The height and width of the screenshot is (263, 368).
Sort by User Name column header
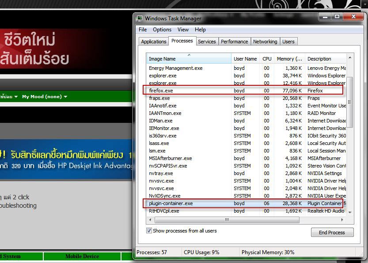point(246,59)
